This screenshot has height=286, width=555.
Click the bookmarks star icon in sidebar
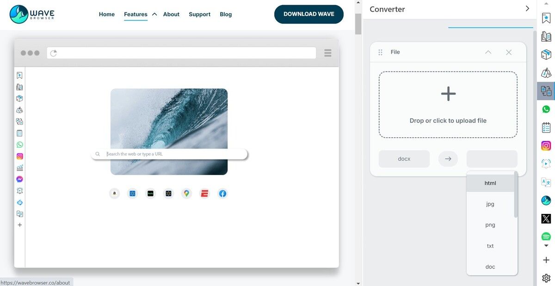pyautogui.click(x=546, y=18)
